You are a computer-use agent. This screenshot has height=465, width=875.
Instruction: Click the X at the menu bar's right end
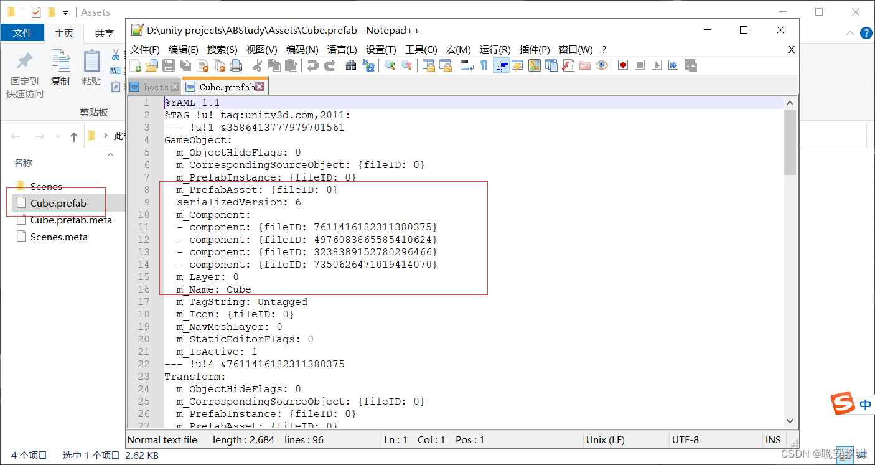point(792,50)
